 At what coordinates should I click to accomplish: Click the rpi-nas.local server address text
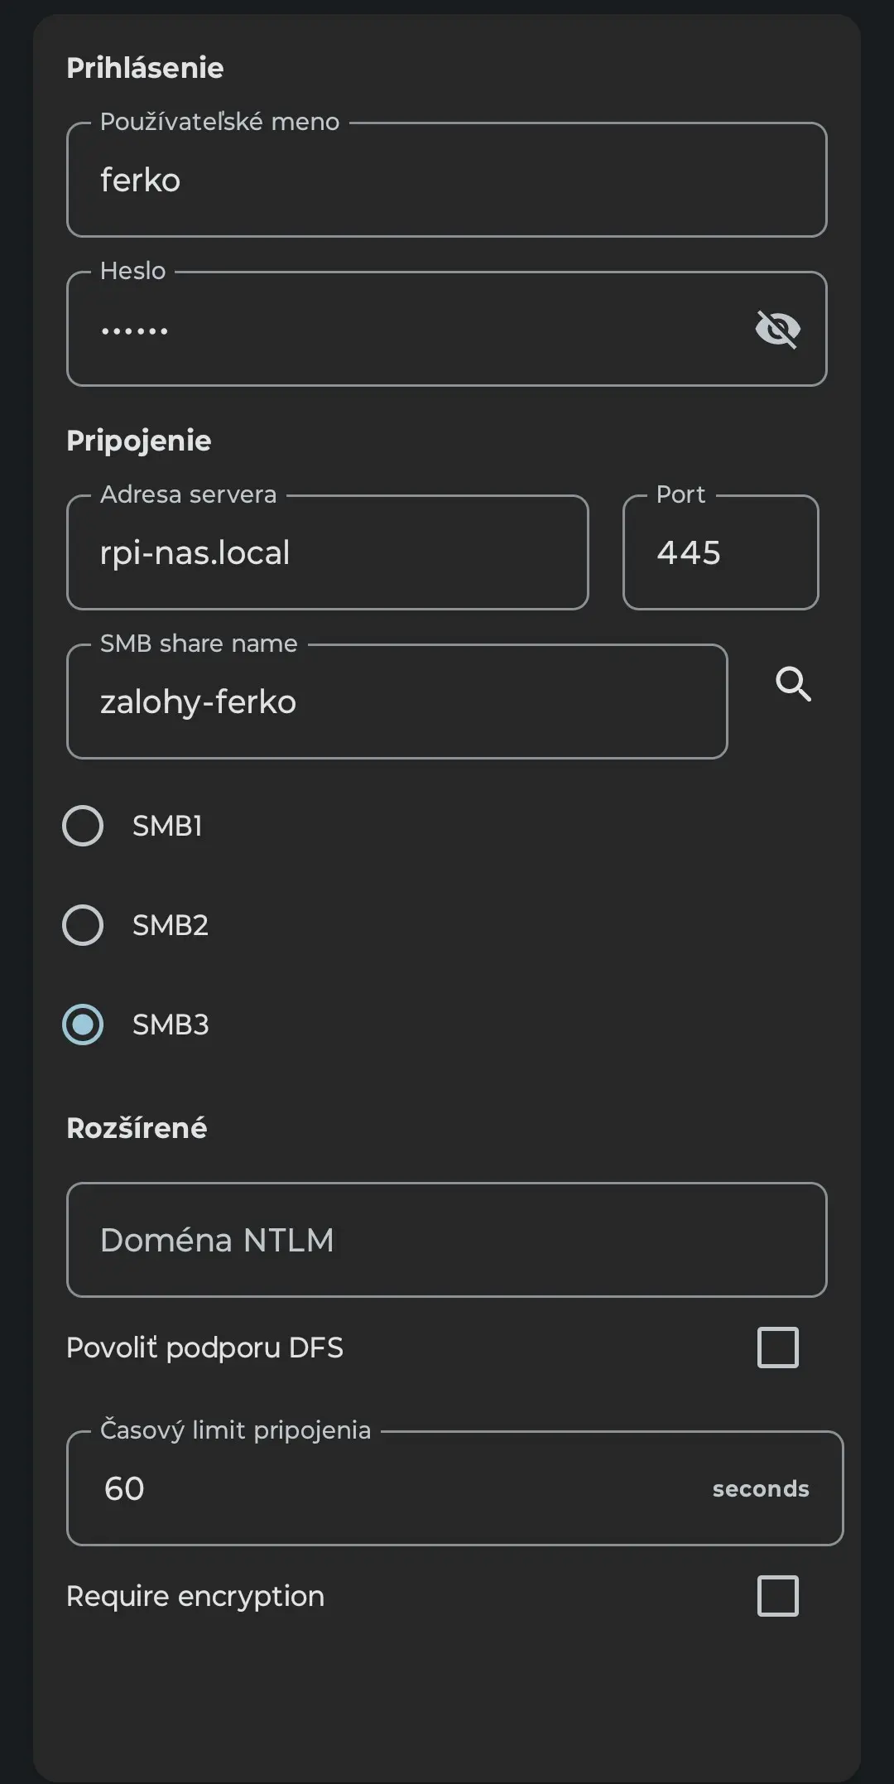coord(195,552)
